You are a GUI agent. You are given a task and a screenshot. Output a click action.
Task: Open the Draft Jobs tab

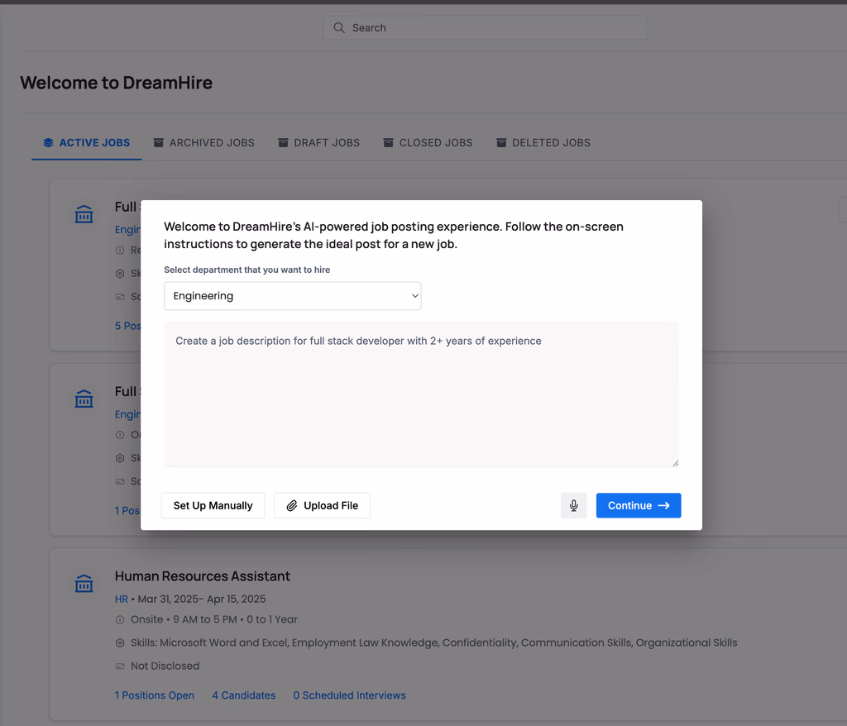tap(318, 142)
